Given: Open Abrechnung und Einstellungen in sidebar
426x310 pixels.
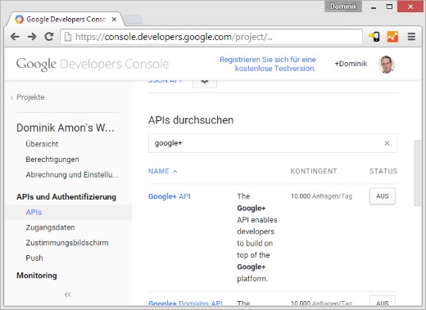Looking at the screenshot, I should click(72, 174).
